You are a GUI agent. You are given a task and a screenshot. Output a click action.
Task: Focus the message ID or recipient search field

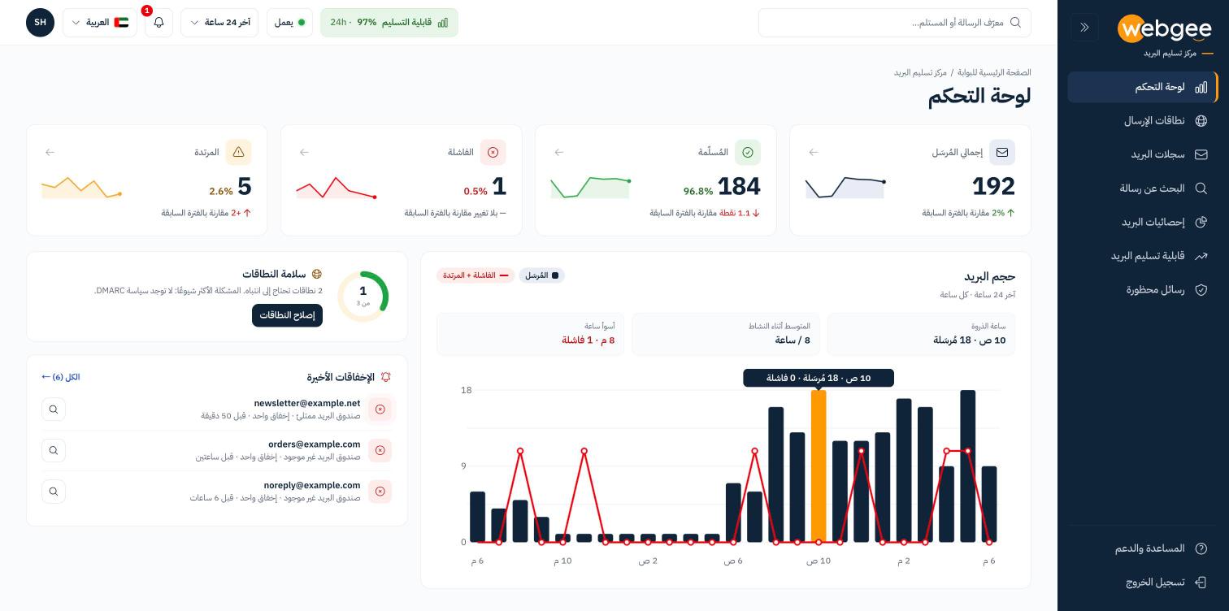[x=895, y=23]
